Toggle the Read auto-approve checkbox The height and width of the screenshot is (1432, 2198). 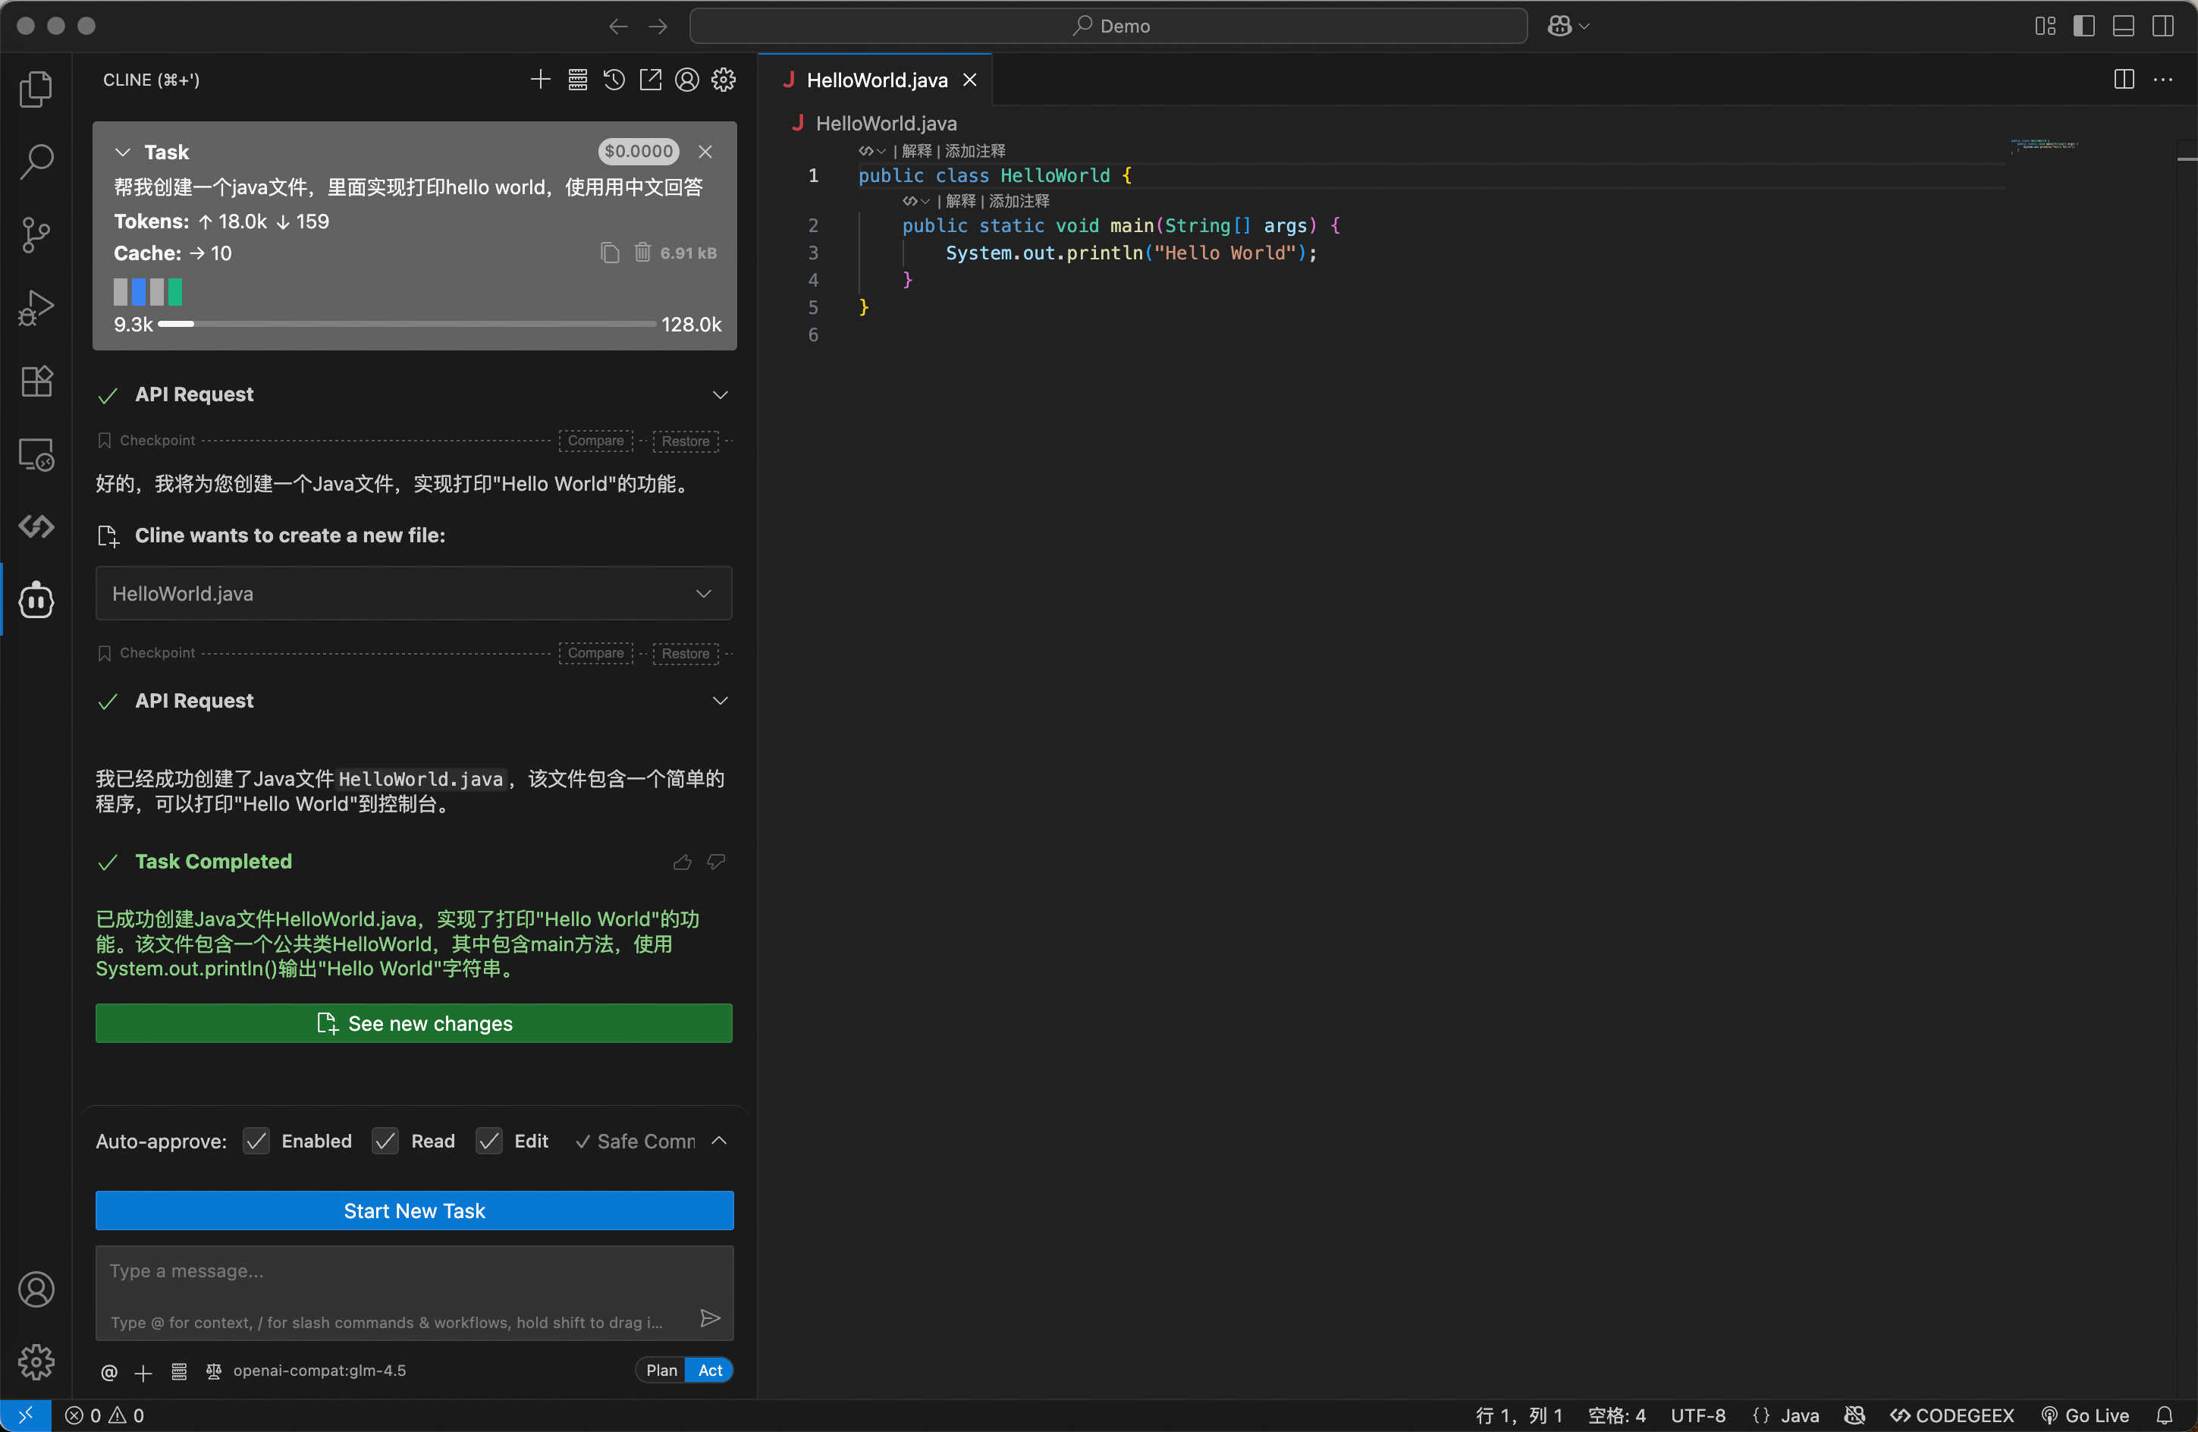[385, 1142]
